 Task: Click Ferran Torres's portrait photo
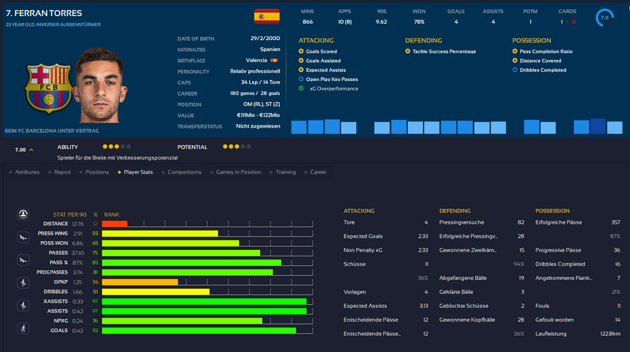(x=98, y=86)
